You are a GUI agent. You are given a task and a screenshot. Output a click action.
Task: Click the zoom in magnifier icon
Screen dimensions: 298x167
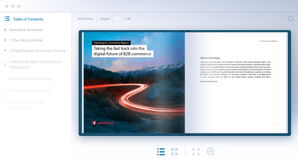pyautogui.click(x=211, y=152)
